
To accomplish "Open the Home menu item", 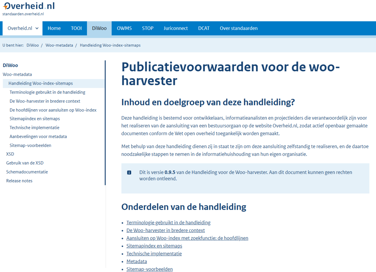I will coord(54,28).
